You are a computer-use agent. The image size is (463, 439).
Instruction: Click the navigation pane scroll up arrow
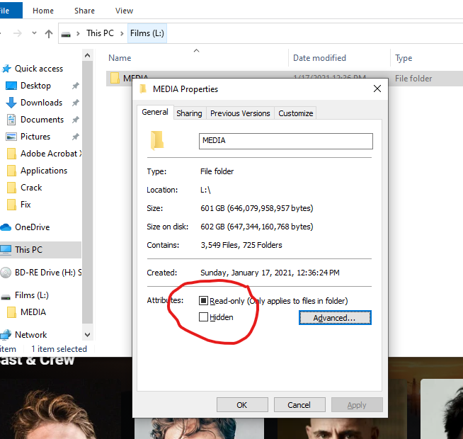(87, 55)
